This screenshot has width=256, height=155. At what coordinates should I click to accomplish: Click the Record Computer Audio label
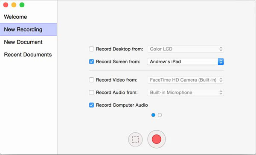click(122, 105)
